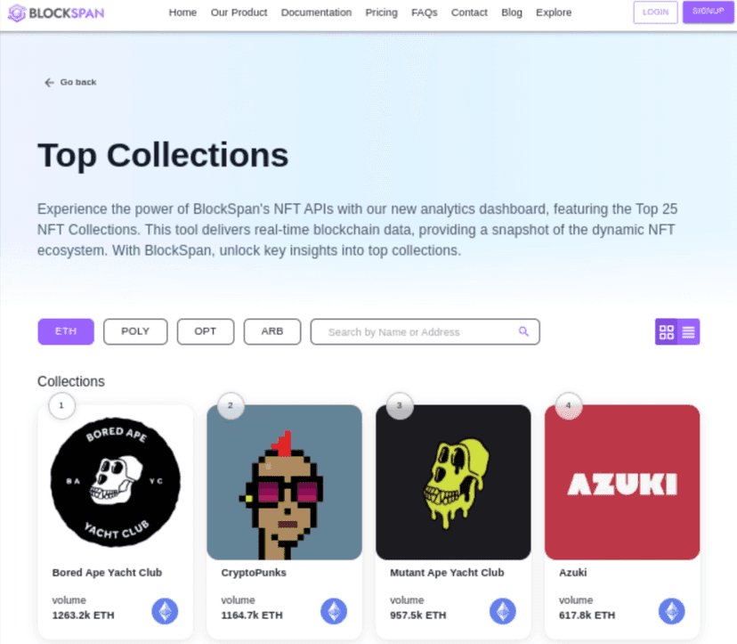The width and height of the screenshot is (737, 644).
Task: Click Ethereum icon on Bored Ape card
Action: [165, 611]
